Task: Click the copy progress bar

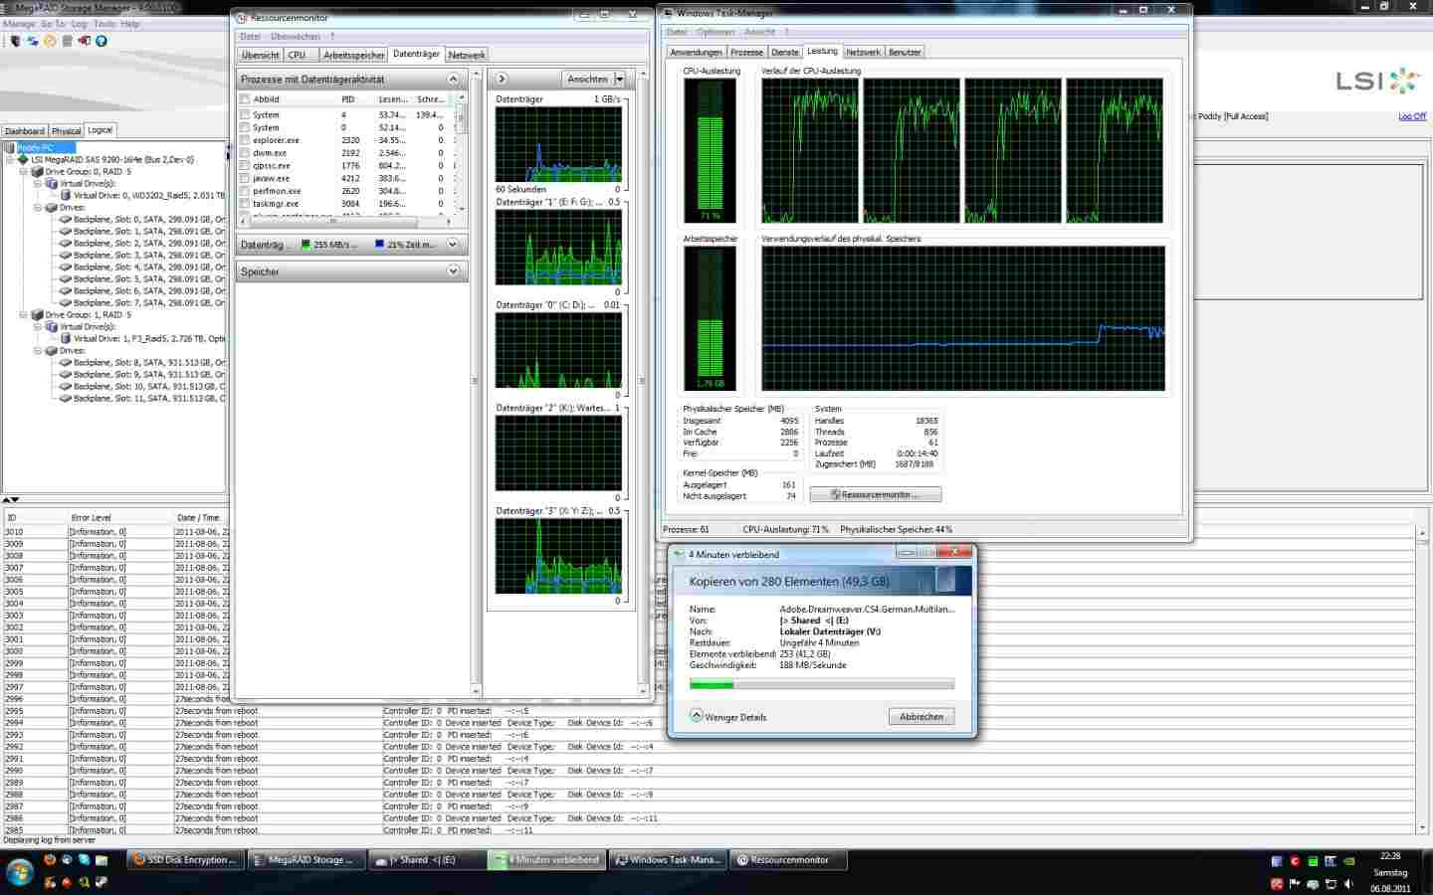Action: pos(822,684)
